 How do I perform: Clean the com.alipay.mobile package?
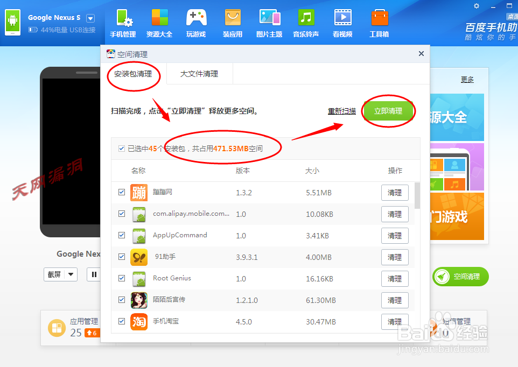[395, 214]
